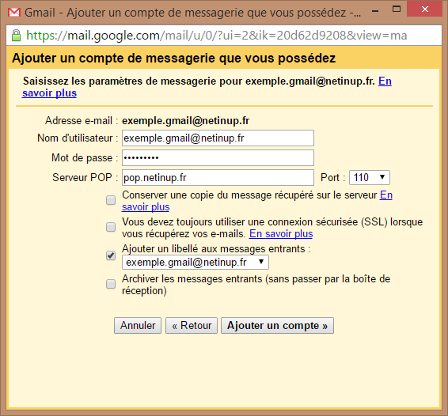Viewport: 448px width, 416px height.
Task: Edit the Serveur POP field
Action: pyautogui.click(x=218, y=178)
